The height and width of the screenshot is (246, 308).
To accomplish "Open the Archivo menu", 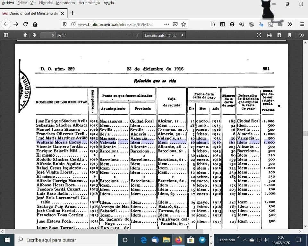I will 8,3.
